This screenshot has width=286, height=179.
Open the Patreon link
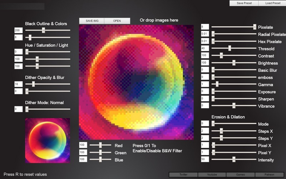coord(270,175)
